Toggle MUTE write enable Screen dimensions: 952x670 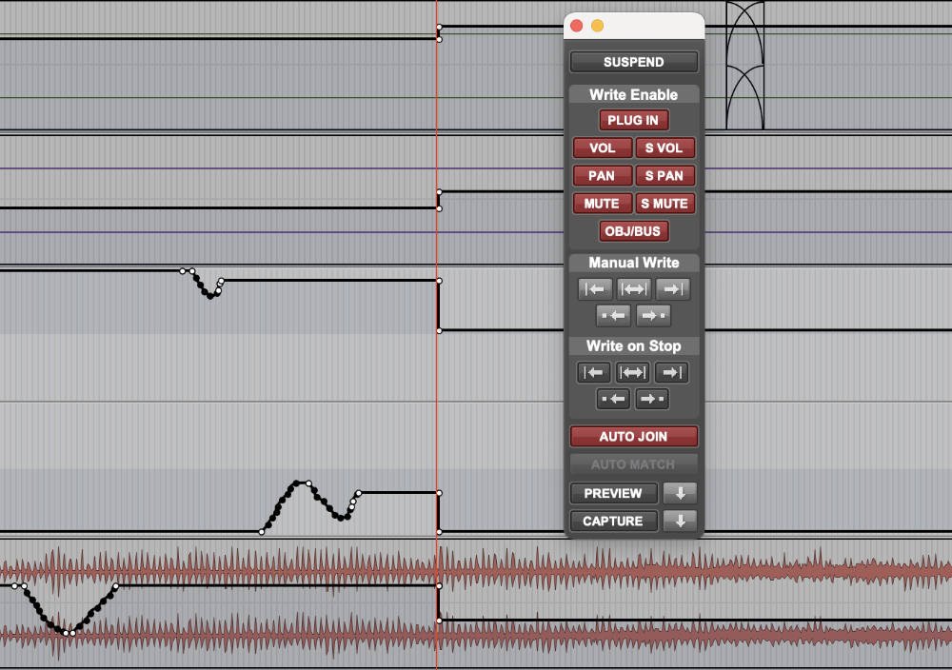(x=603, y=204)
